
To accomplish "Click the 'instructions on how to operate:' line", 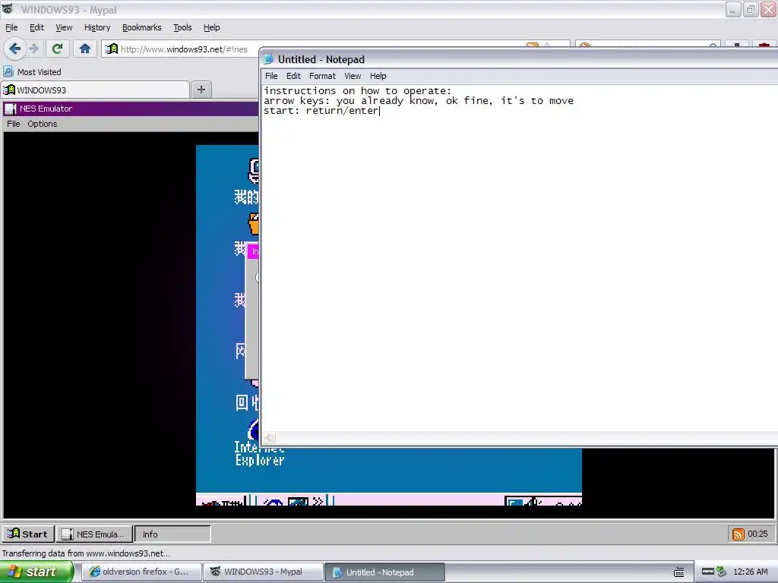I will tap(358, 91).
